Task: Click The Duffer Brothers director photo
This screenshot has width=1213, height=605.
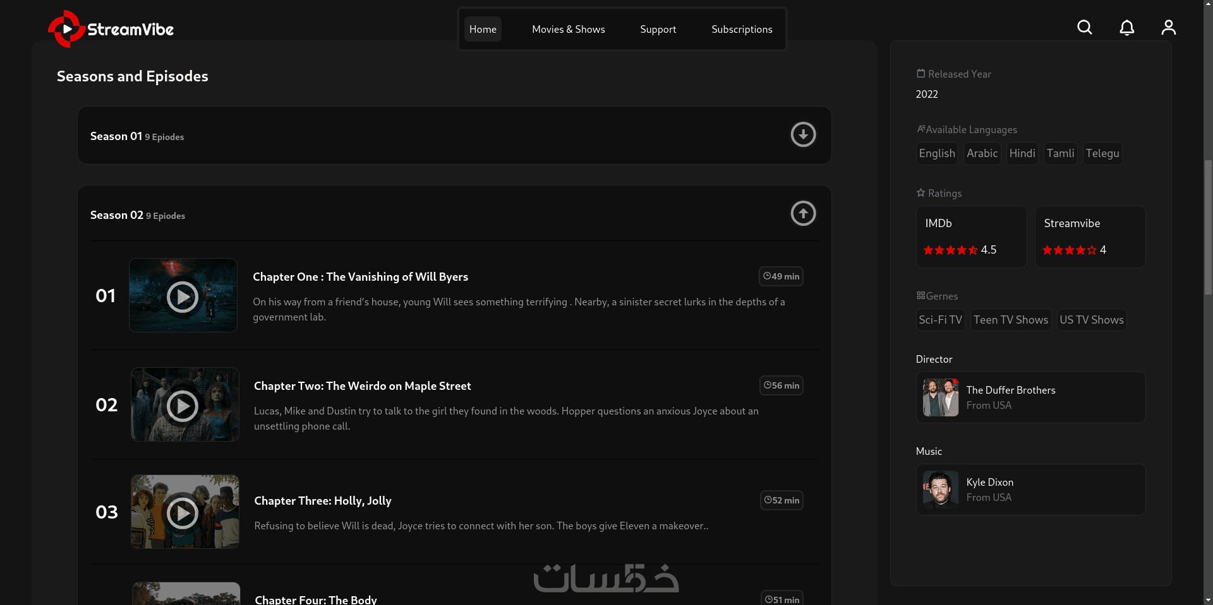Action: click(941, 397)
